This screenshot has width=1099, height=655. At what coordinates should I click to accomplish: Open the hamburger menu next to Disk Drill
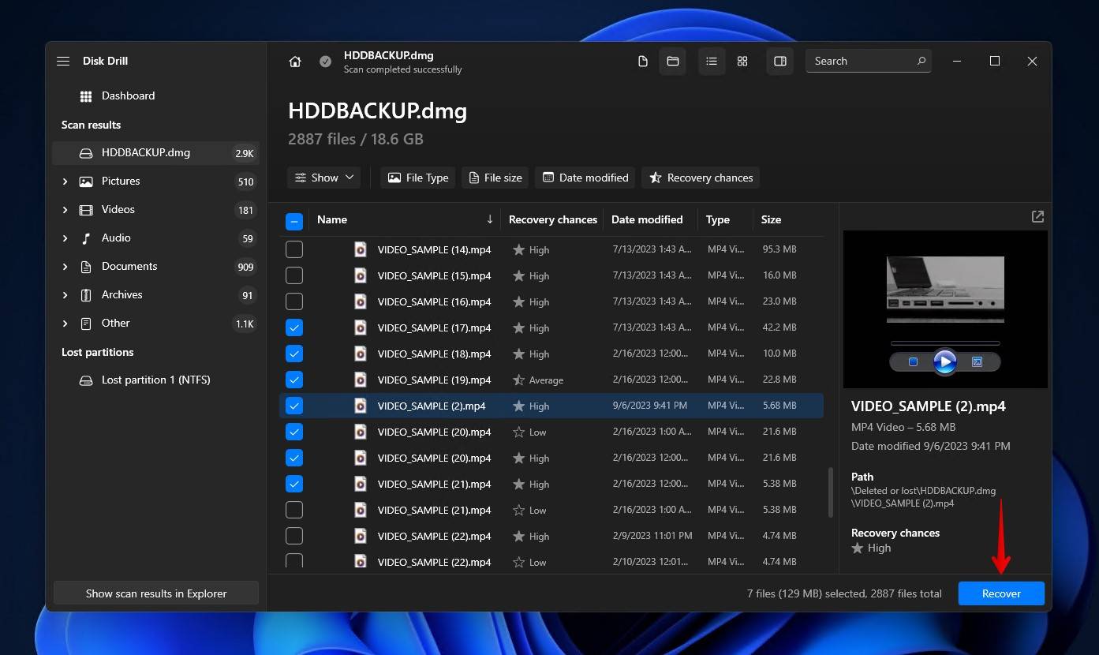click(63, 62)
